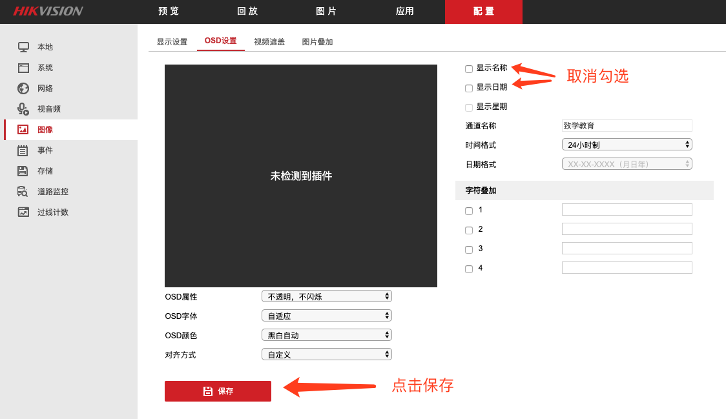Select the 过线计数 chart icon
Image resolution: width=726 pixels, height=419 pixels.
pos(23,212)
